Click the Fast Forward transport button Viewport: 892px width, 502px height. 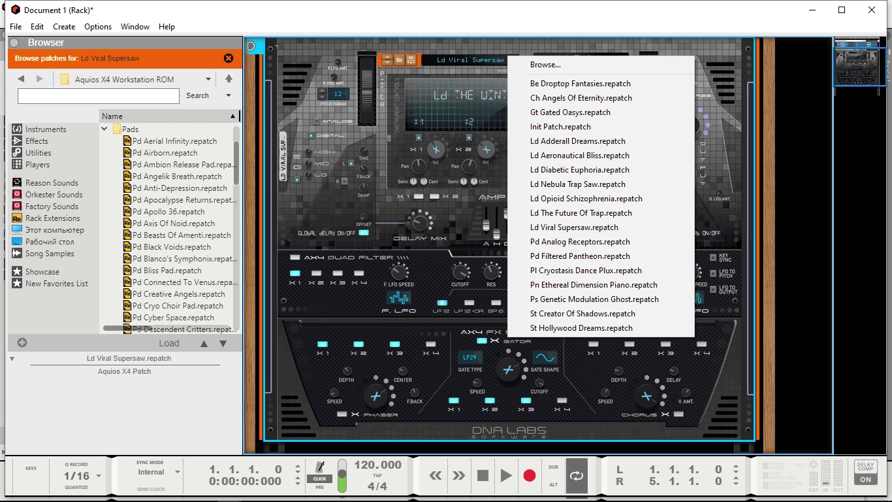click(x=459, y=476)
